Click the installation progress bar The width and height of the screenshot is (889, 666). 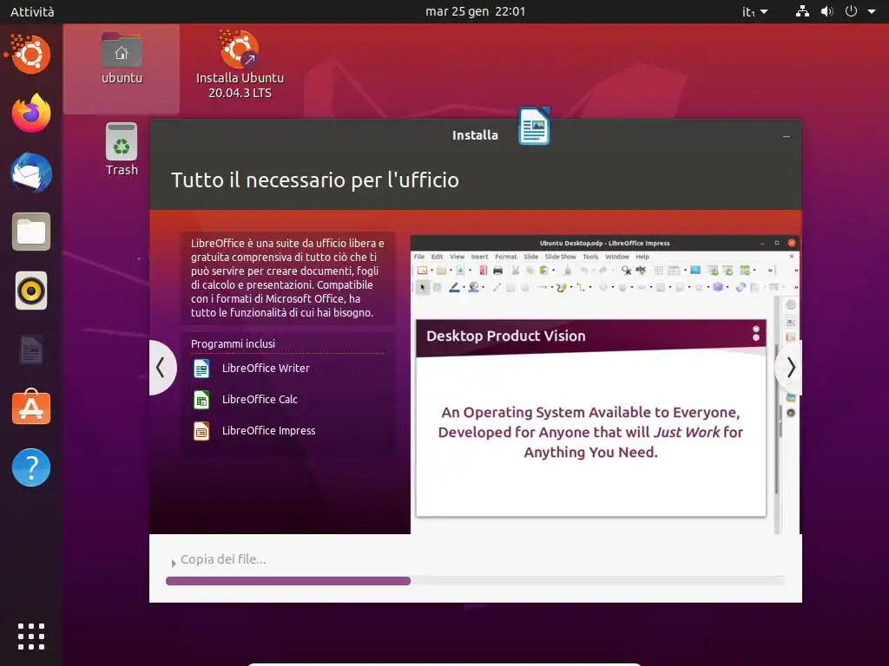point(475,580)
